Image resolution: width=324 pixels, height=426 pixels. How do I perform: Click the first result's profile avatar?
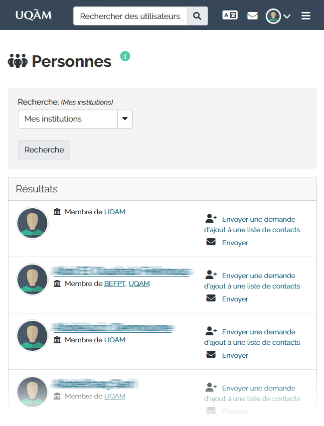(32, 223)
